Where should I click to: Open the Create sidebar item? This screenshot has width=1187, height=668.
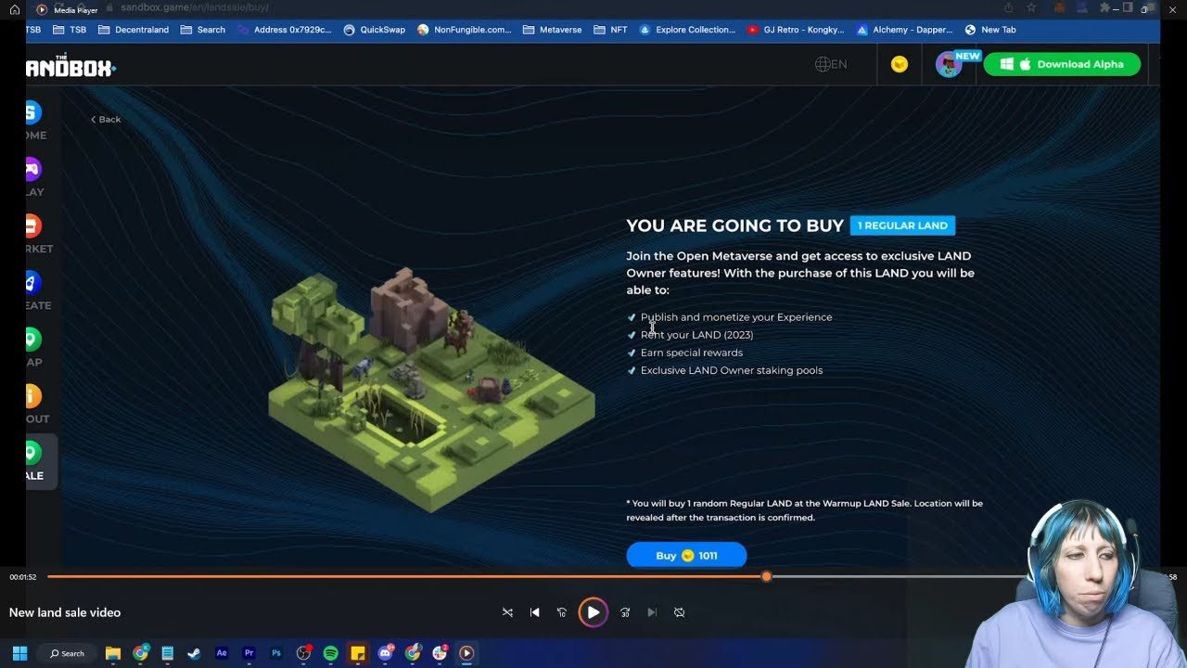point(37,291)
